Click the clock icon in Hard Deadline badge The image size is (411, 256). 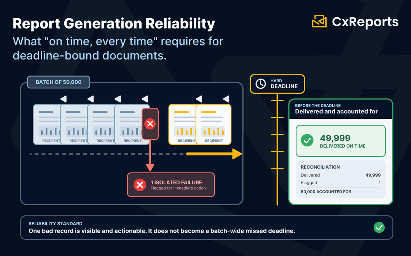click(x=261, y=84)
